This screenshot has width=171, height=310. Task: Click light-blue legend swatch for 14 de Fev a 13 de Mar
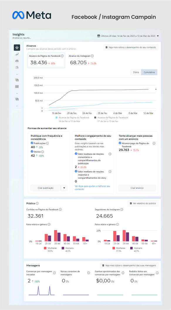click(57, 118)
